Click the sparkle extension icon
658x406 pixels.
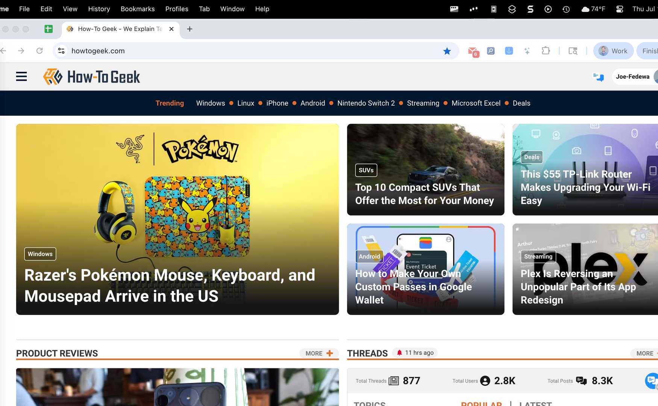point(527,51)
